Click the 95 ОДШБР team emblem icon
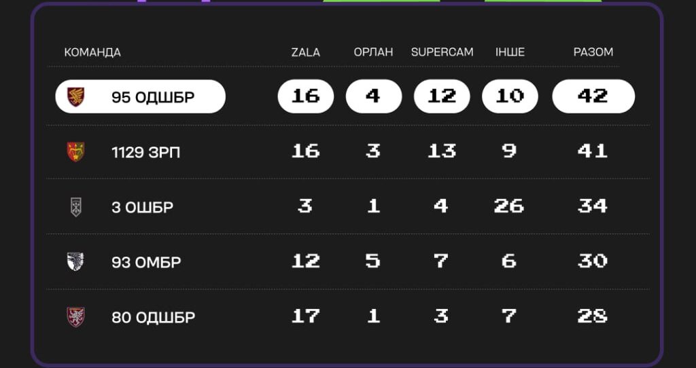Viewport: 696px width, 368px height. [x=75, y=97]
